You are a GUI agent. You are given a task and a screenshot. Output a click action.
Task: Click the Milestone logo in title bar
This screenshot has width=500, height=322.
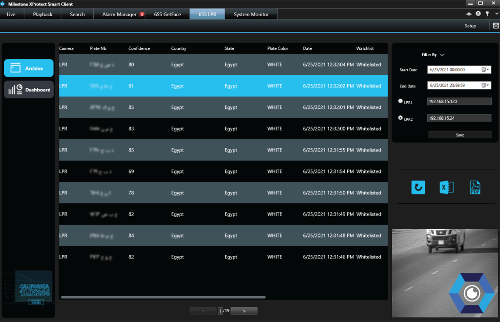pyautogui.click(x=3, y=4)
